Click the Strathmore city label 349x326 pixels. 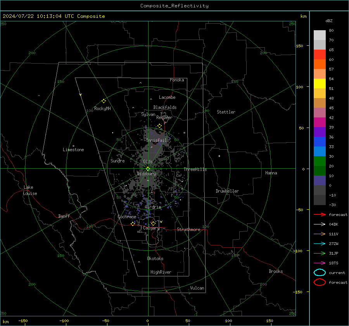pyautogui.click(x=189, y=229)
